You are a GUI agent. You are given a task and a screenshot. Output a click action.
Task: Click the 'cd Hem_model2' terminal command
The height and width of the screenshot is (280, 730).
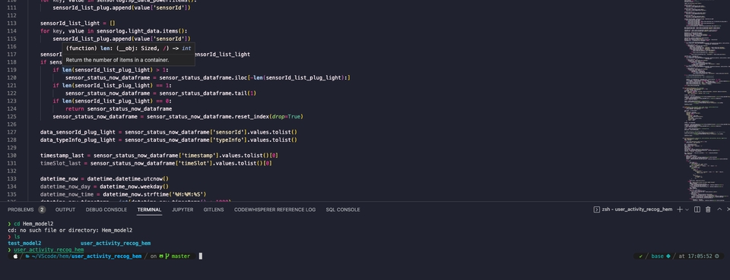point(33,224)
